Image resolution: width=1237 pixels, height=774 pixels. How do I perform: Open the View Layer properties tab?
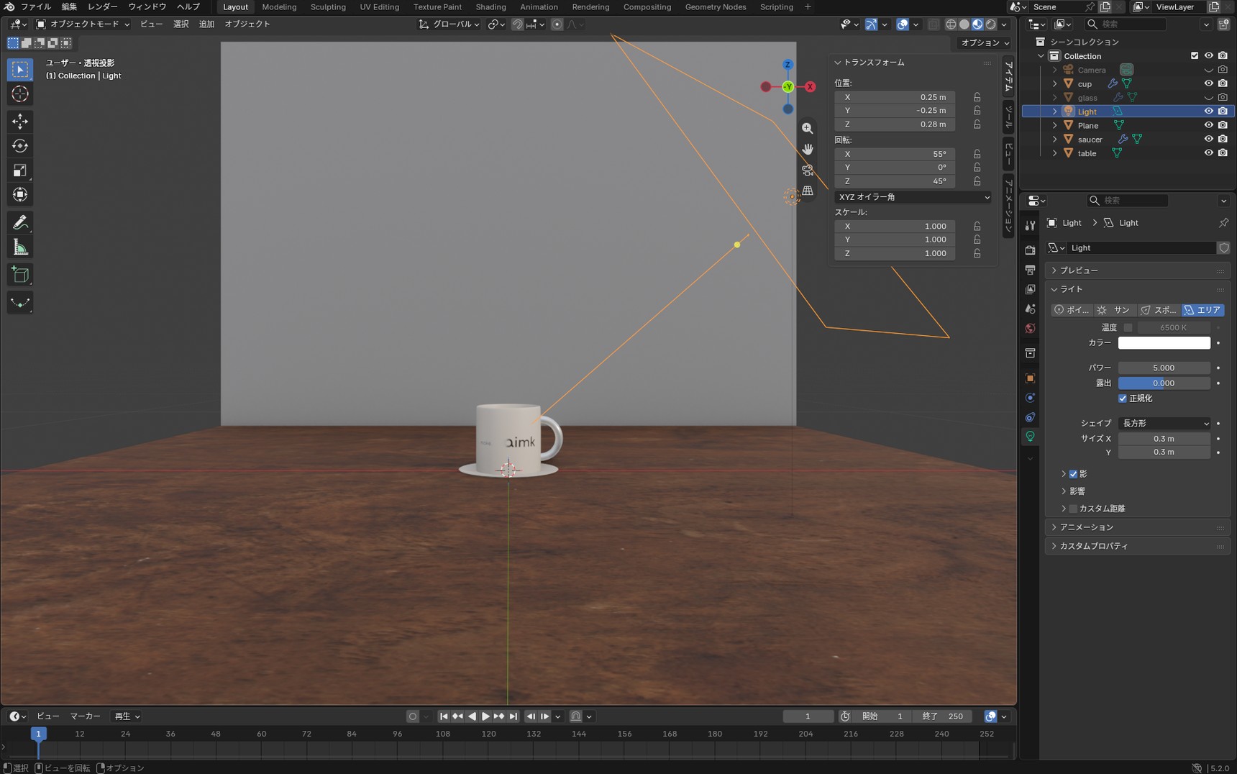pos(1030,289)
